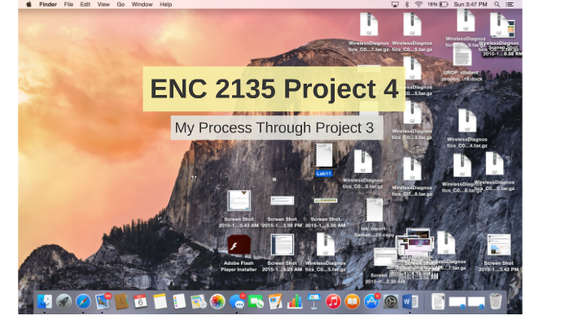570x320 pixels.
Task: Open the Go menu
Action: (121, 4)
